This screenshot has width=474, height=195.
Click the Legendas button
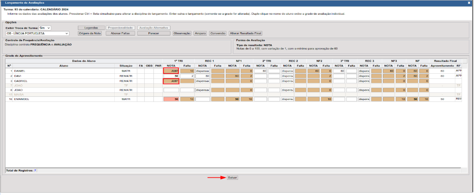point(91,28)
